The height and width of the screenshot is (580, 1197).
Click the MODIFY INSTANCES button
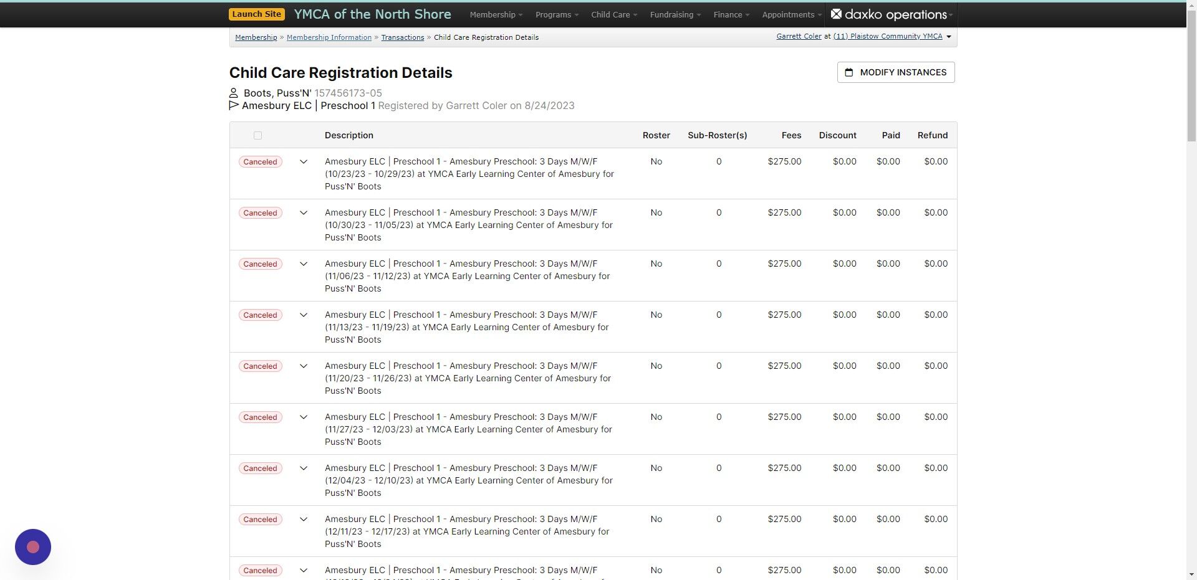pos(896,72)
